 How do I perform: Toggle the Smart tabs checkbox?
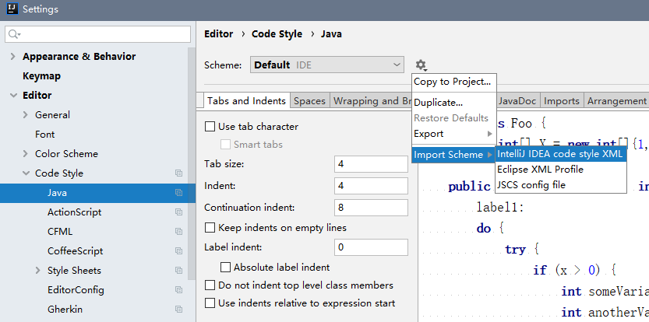pyautogui.click(x=226, y=144)
